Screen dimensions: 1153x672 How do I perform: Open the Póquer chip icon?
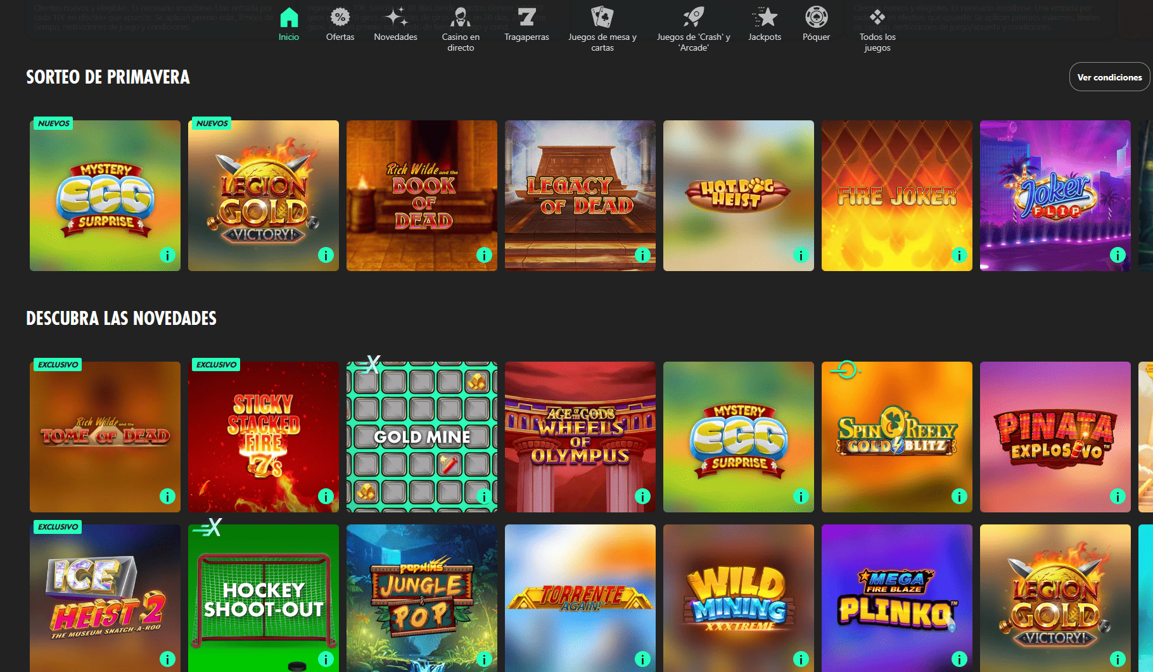point(816,17)
